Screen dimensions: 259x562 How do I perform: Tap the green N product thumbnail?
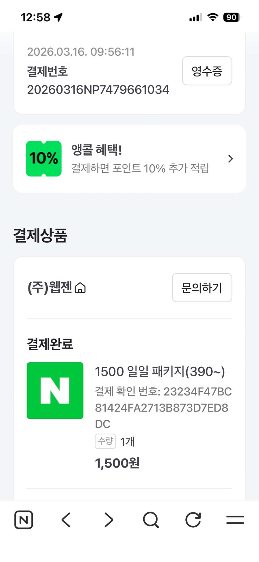coord(55,390)
